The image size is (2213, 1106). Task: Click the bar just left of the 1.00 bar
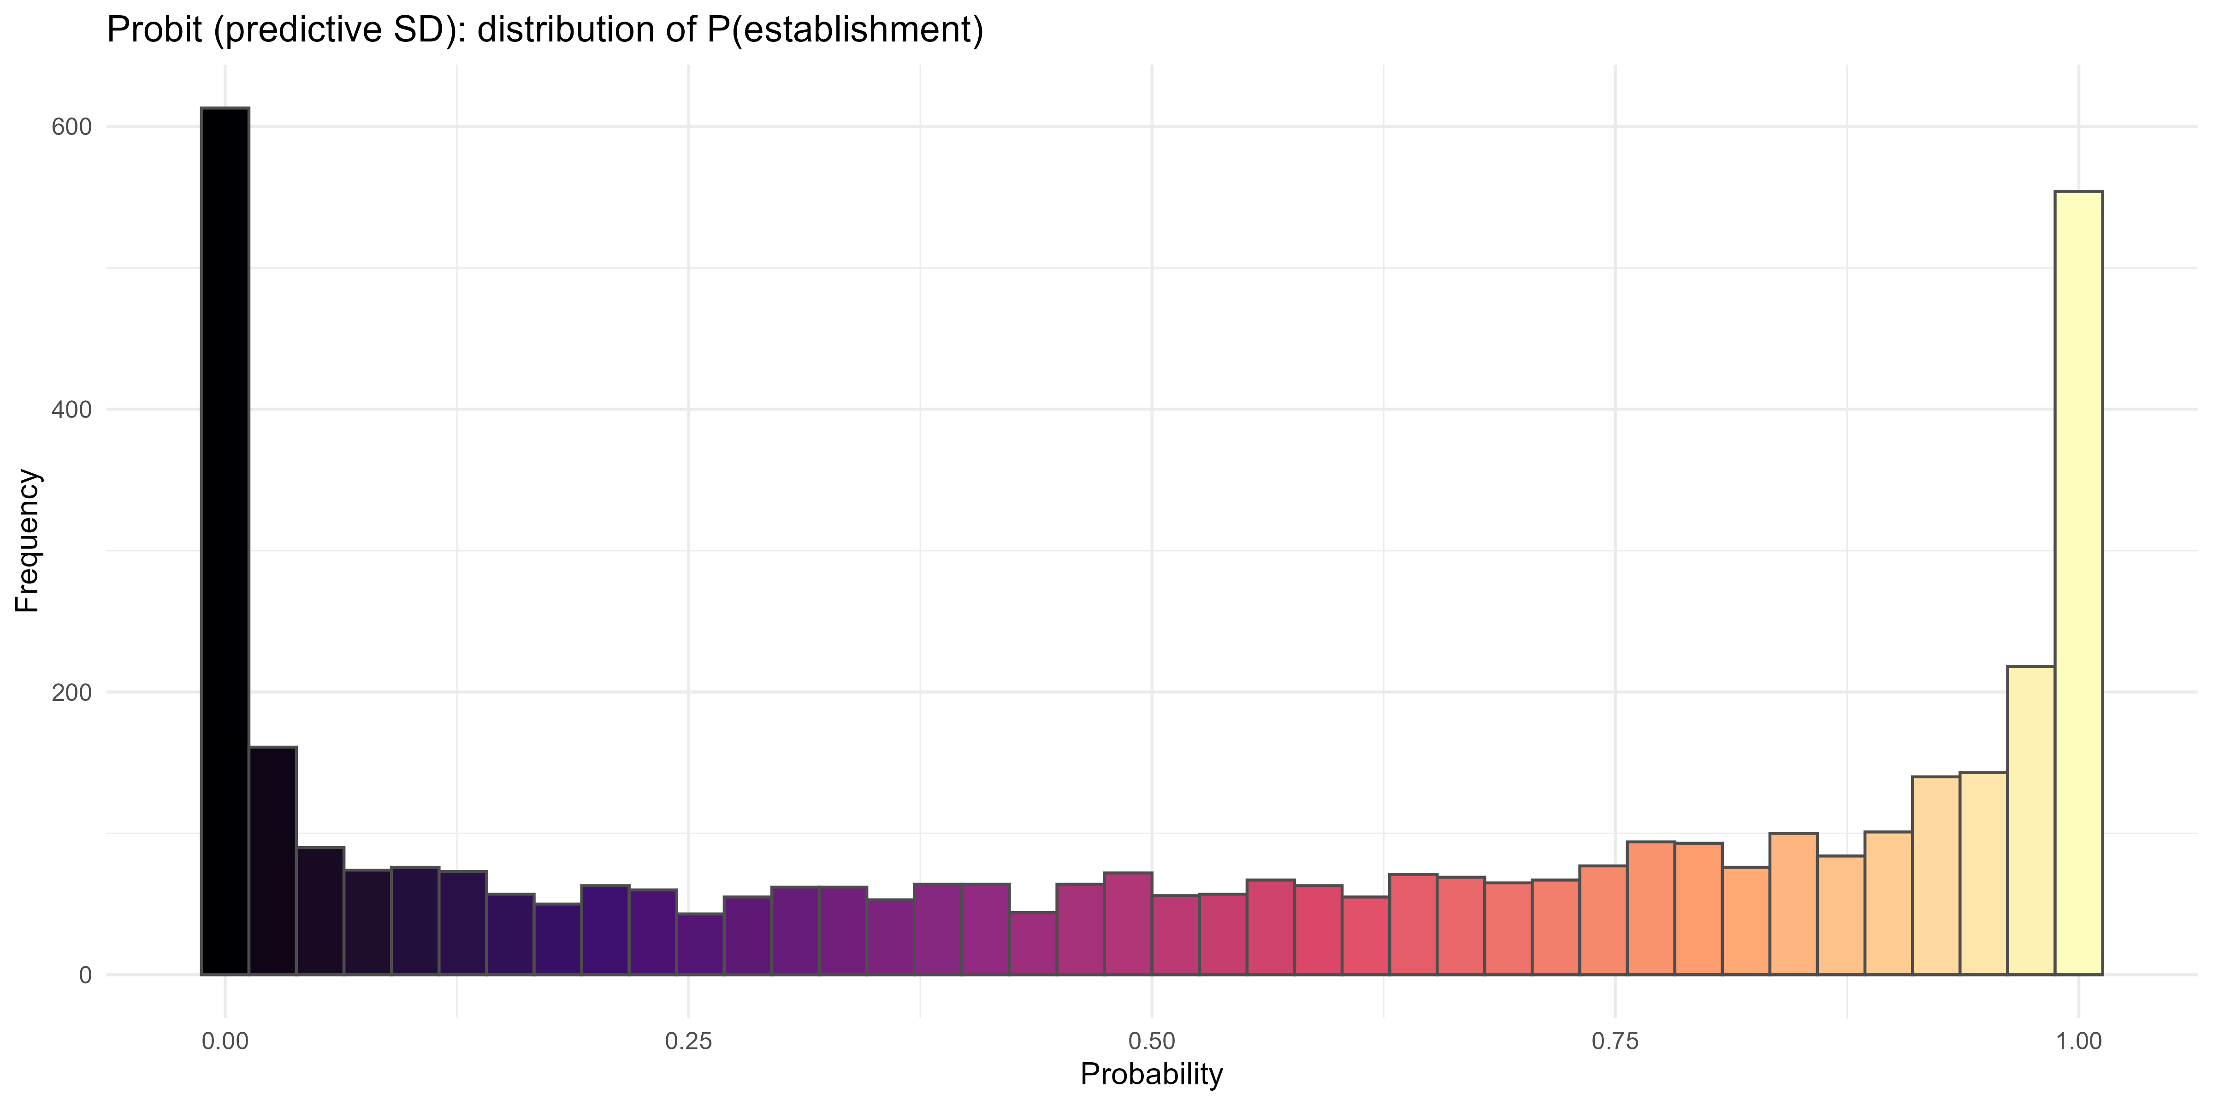(2030, 820)
